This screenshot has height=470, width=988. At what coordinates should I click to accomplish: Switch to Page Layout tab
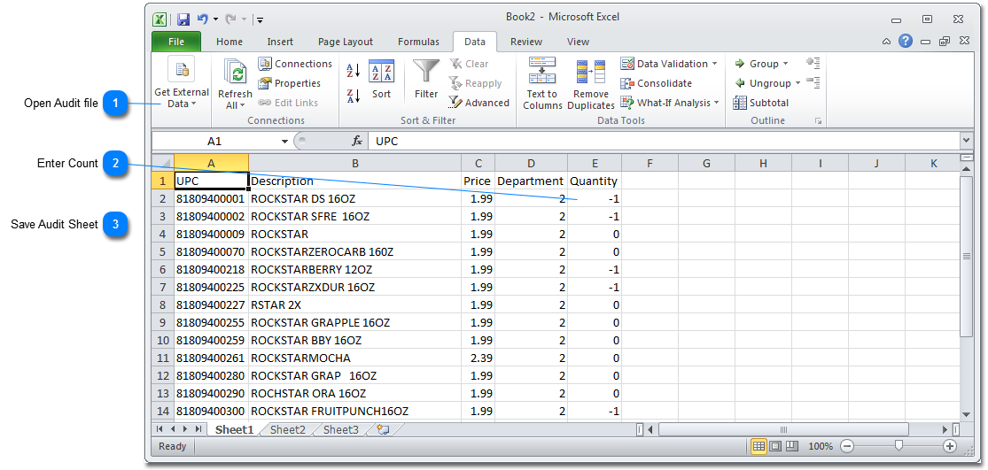point(346,42)
